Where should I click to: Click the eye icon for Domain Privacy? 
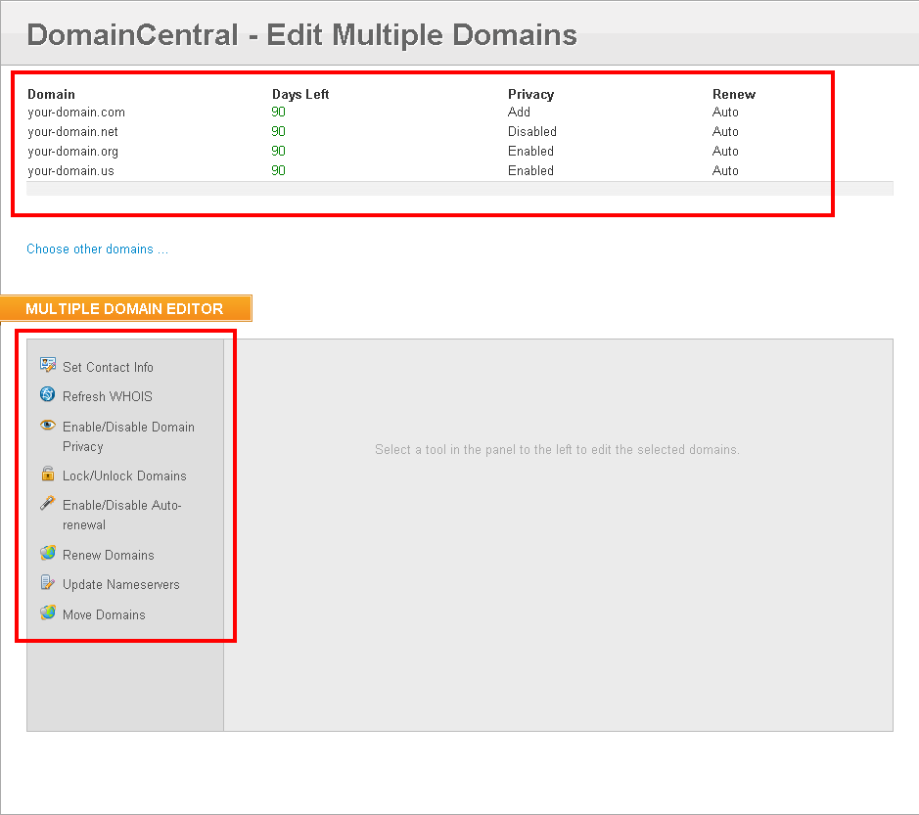[x=48, y=426]
